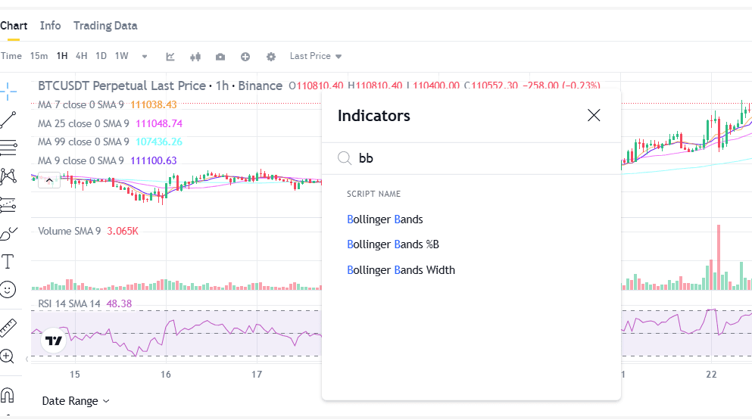
Task: Select the crosshair cursor tool
Action: 8,91
